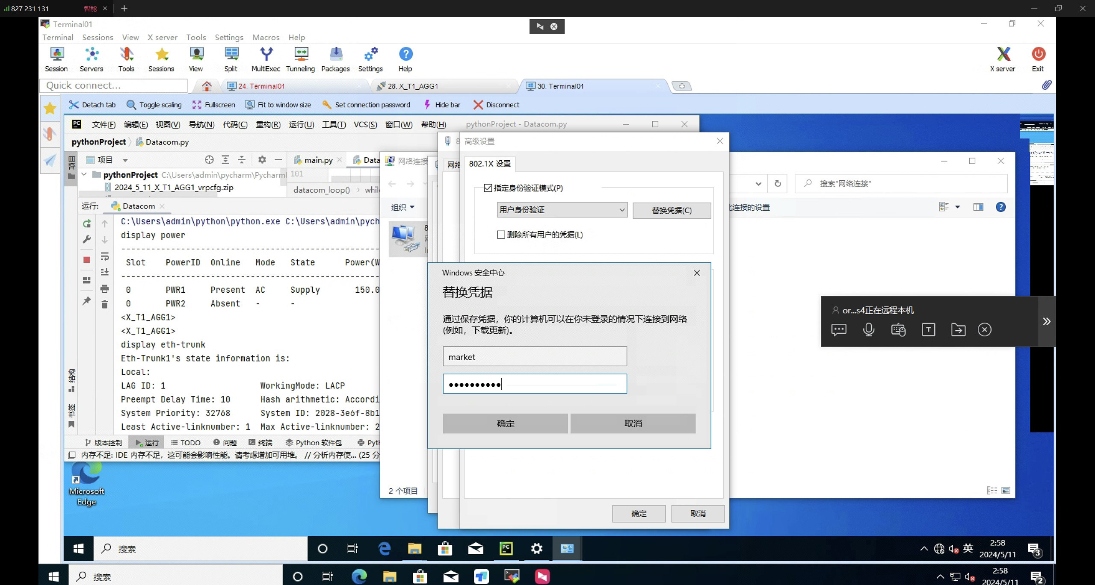Select the 802.1X 设置 tab
Screen dimensions: 1095x585
[490, 164]
